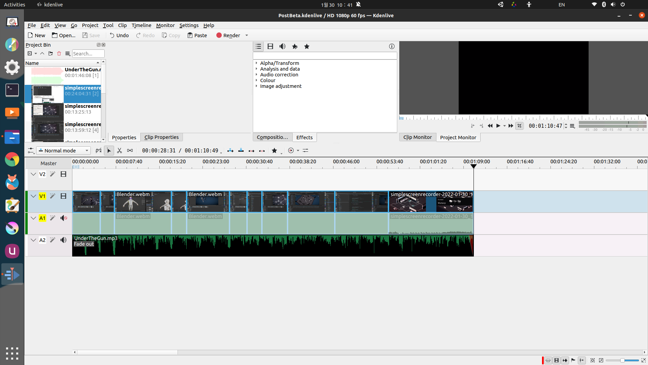Open Render button dropdown arrow
The height and width of the screenshot is (365, 648).
[x=247, y=35]
